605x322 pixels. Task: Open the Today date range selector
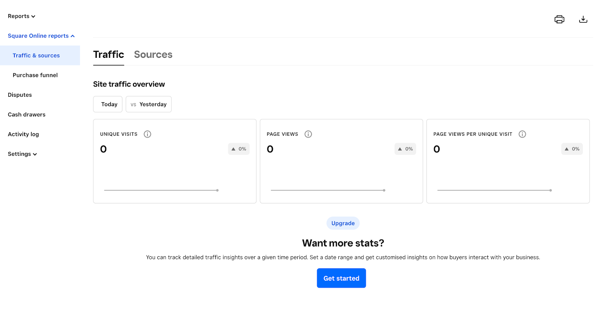coord(108,104)
